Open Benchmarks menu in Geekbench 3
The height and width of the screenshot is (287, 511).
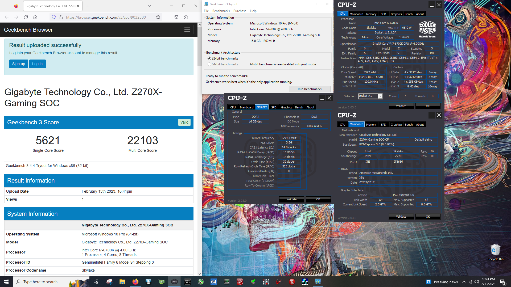(x=221, y=11)
